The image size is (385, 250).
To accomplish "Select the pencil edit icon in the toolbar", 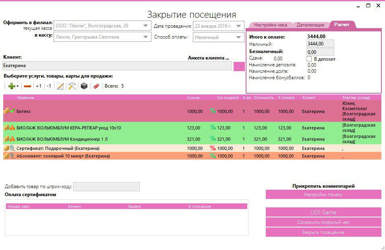I will pyautogui.click(x=60, y=86).
